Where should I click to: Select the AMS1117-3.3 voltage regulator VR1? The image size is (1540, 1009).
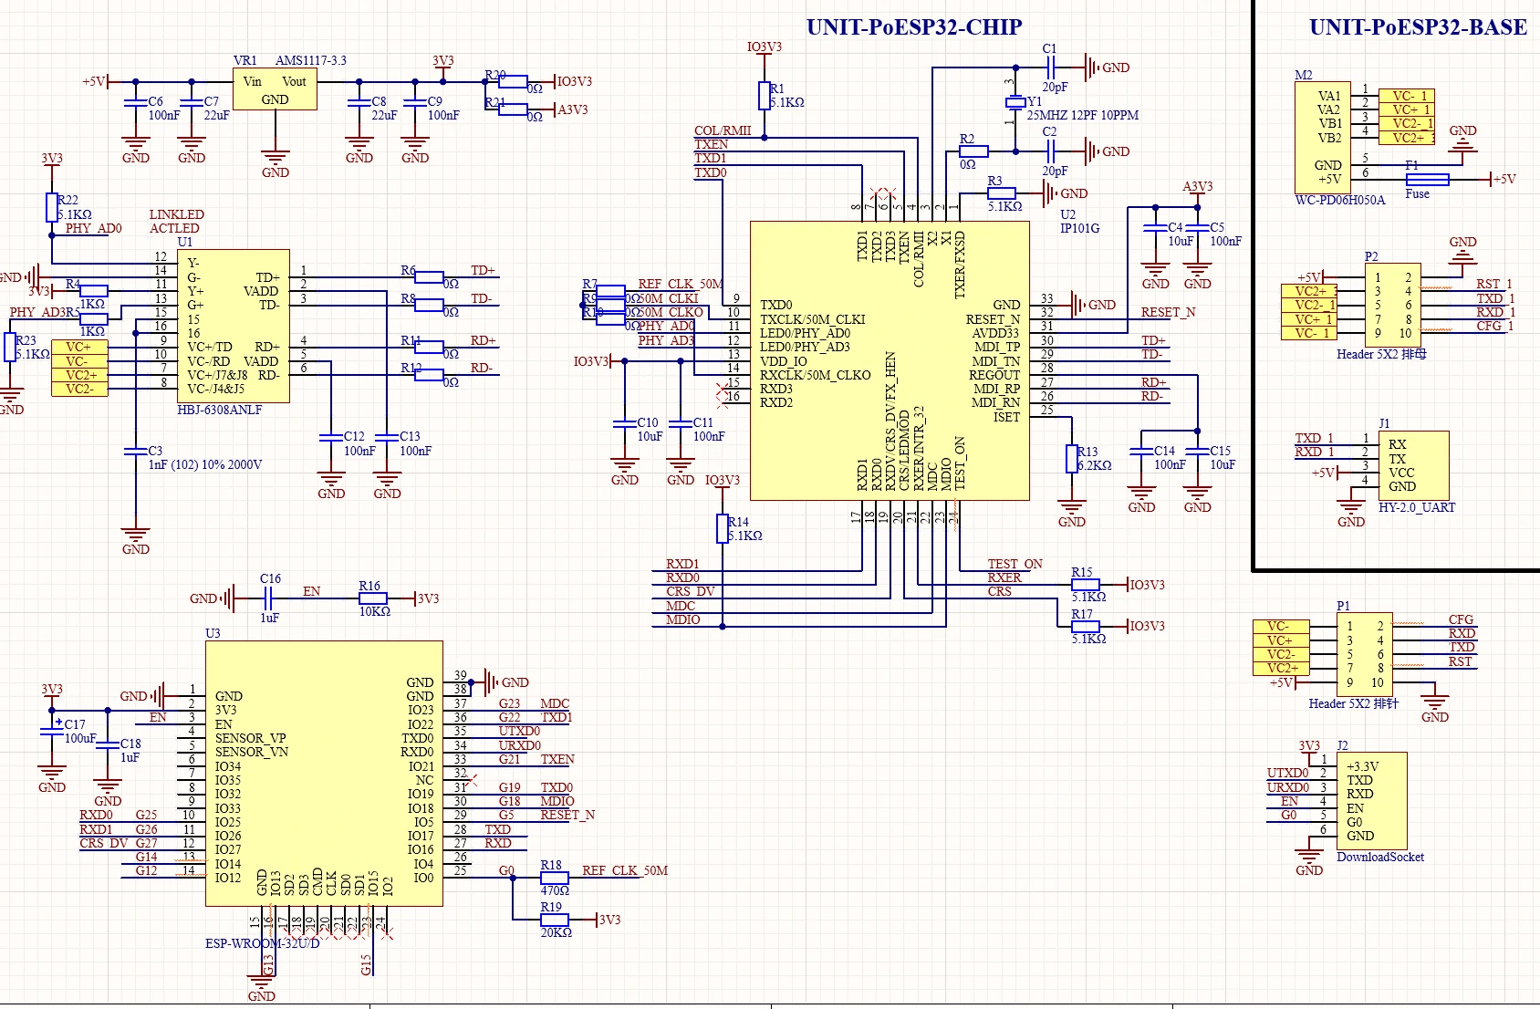(x=273, y=90)
